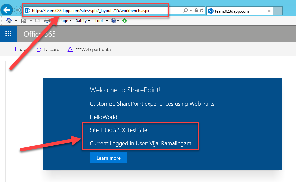Click the Site Title: SPFX Test Site text
This screenshot has width=296, height=182.
(x=118, y=130)
